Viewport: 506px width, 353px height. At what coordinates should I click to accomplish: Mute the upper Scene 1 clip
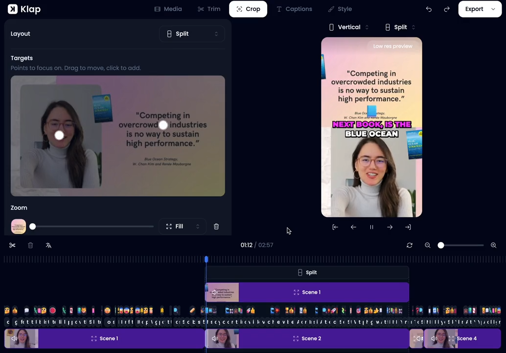[215, 292]
